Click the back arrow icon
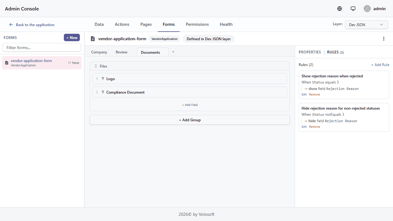The height and width of the screenshot is (221, 393). point(11,25)
